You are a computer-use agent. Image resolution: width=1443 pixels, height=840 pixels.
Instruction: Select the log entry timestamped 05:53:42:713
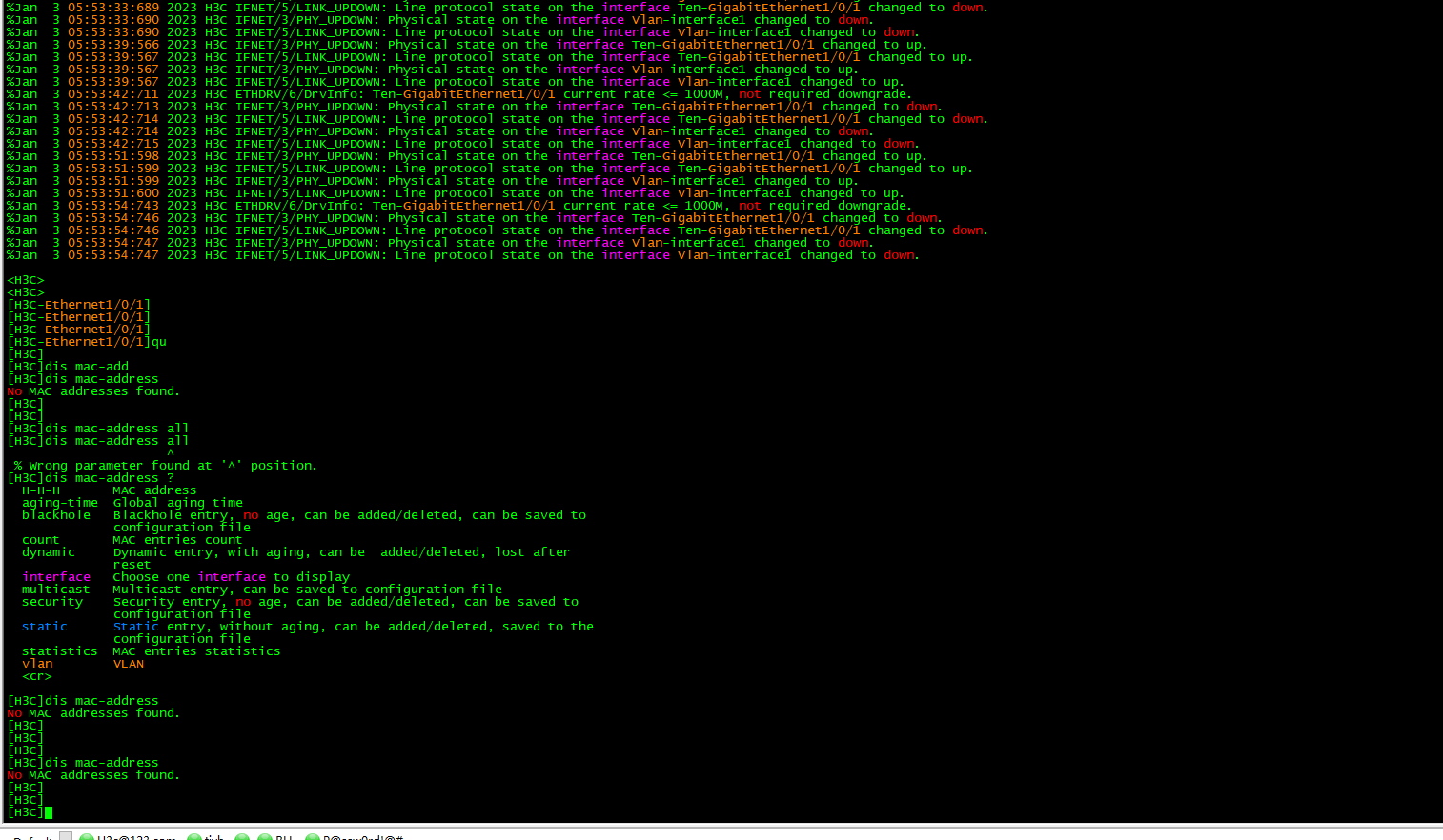point(474,107)
